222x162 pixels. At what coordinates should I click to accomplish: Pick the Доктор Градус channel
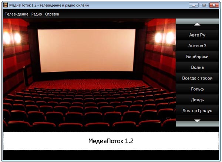click(197, 111)
